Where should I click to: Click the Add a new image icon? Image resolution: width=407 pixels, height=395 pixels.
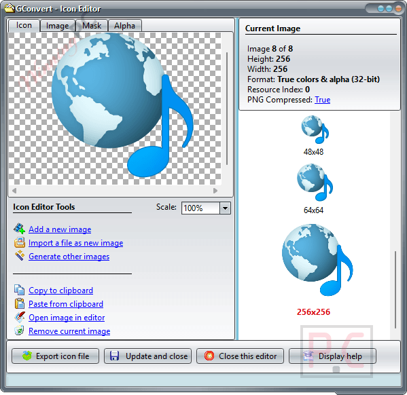tap(19, 229)
